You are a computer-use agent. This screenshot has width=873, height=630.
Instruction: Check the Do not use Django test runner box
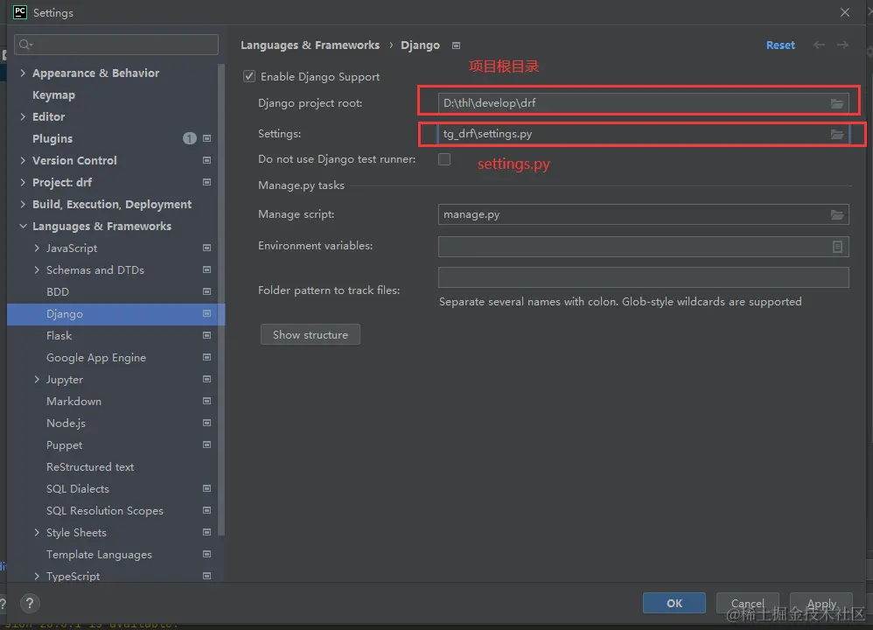click(x=444, y=159)
